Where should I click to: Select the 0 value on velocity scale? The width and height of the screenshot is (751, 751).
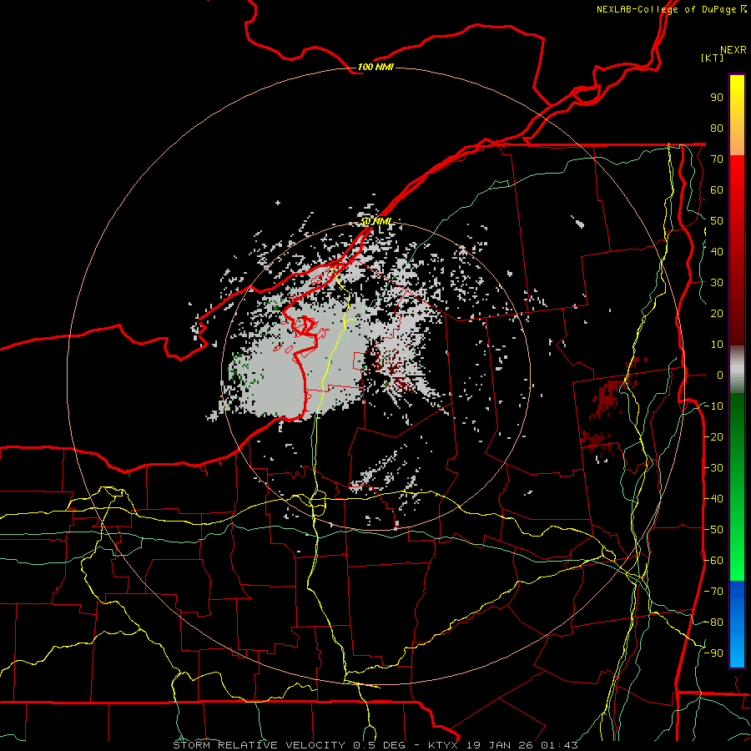(720, 375)
